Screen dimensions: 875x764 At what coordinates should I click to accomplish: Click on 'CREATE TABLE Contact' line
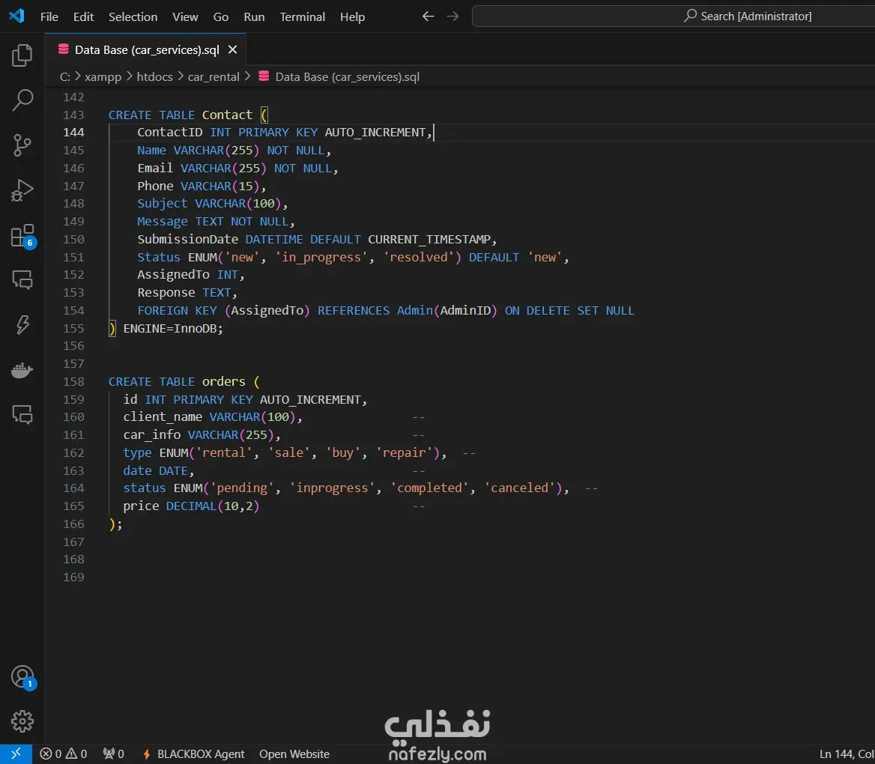pos(188,115)
